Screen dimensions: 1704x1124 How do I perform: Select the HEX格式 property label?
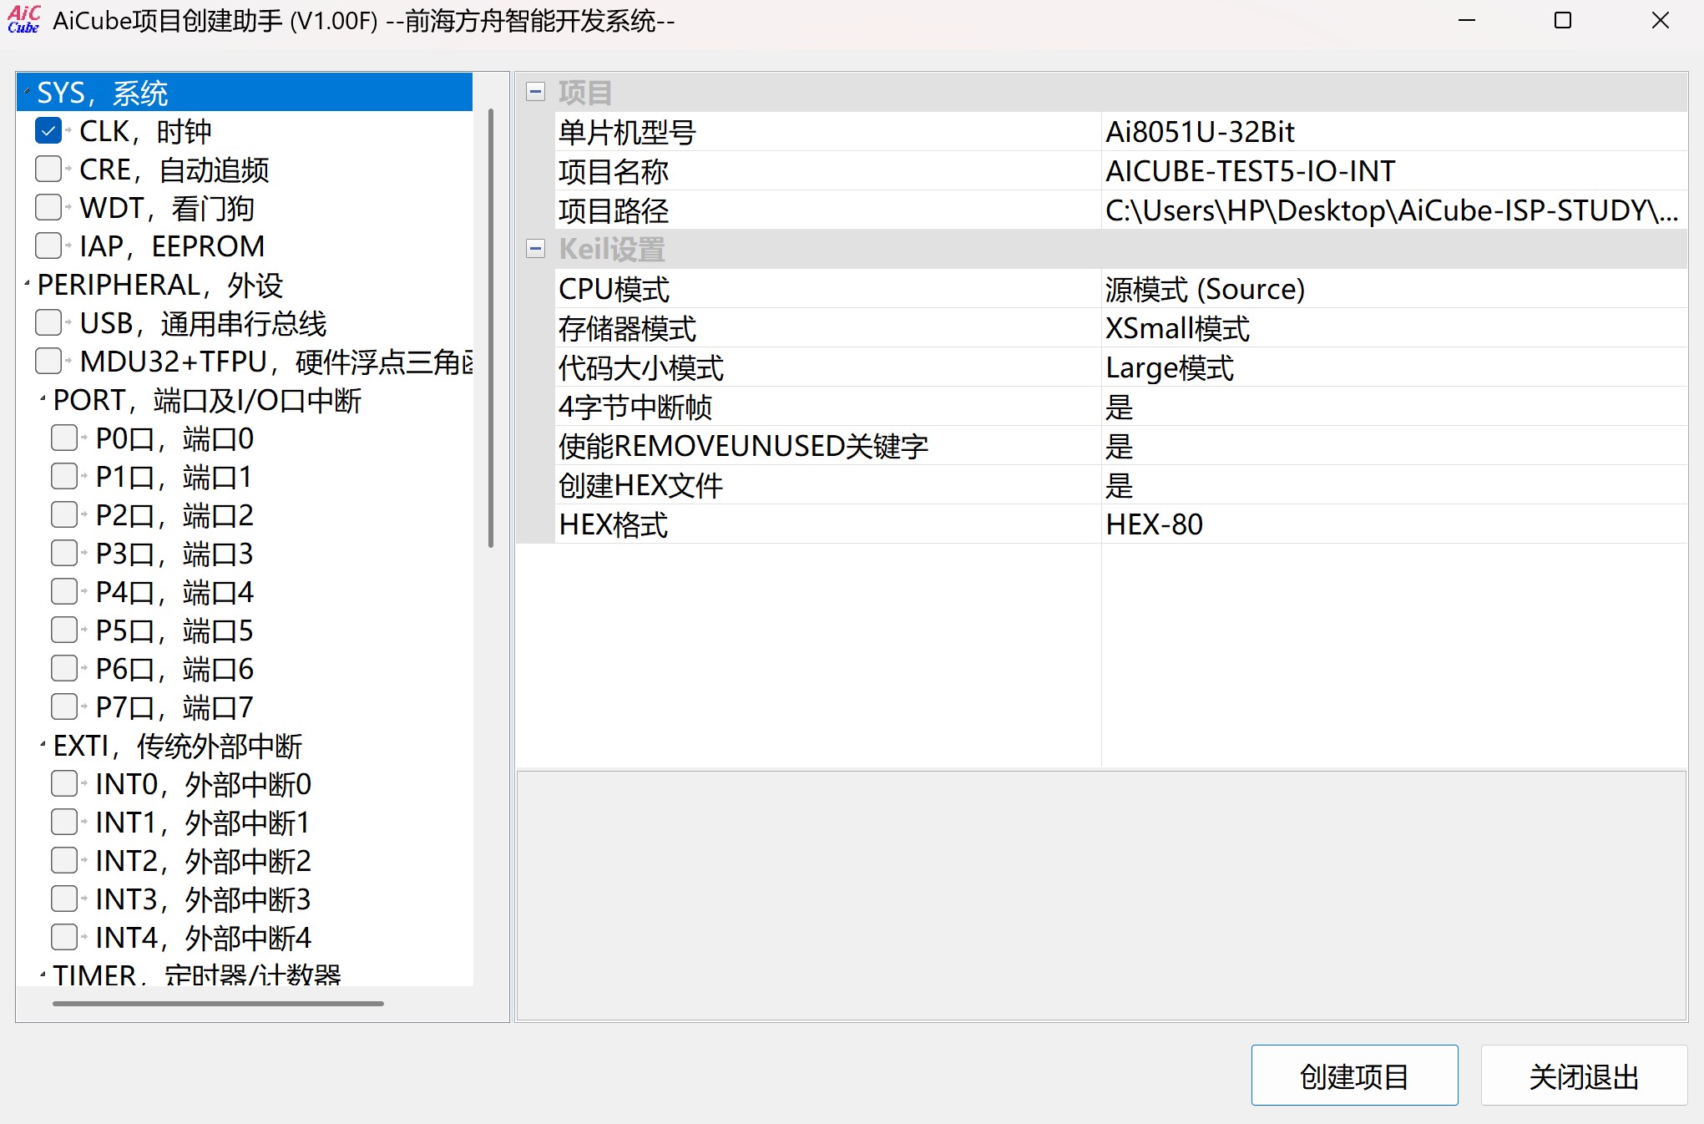614,524
